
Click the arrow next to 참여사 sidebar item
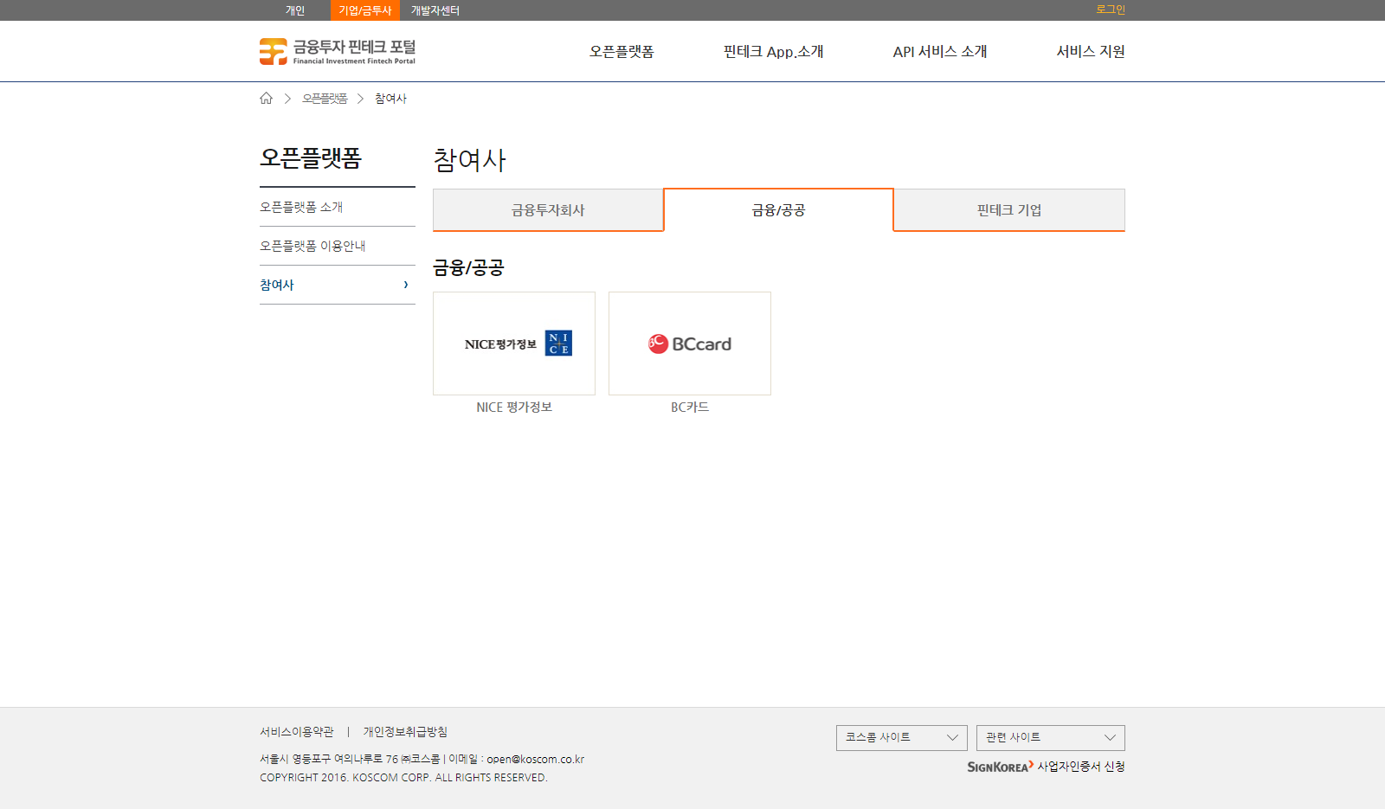click(x=405, y=285)
